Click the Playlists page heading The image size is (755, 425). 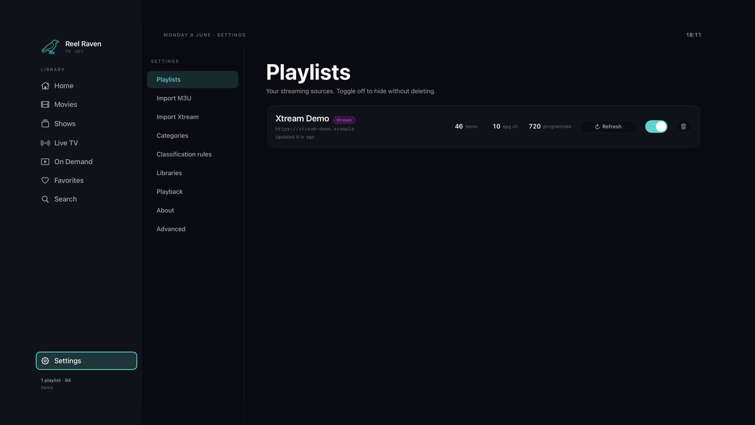pos(308,72)
